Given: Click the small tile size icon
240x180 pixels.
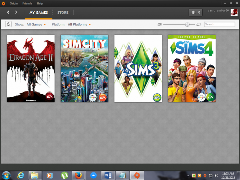Looking at the screenshot, I should (x=159, y=24).
